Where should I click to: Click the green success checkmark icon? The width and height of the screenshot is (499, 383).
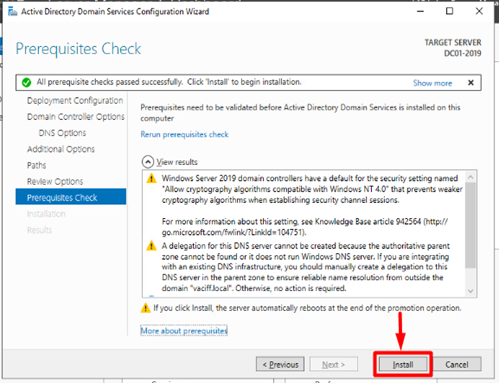pyautogui.click(x=26, y=82)
